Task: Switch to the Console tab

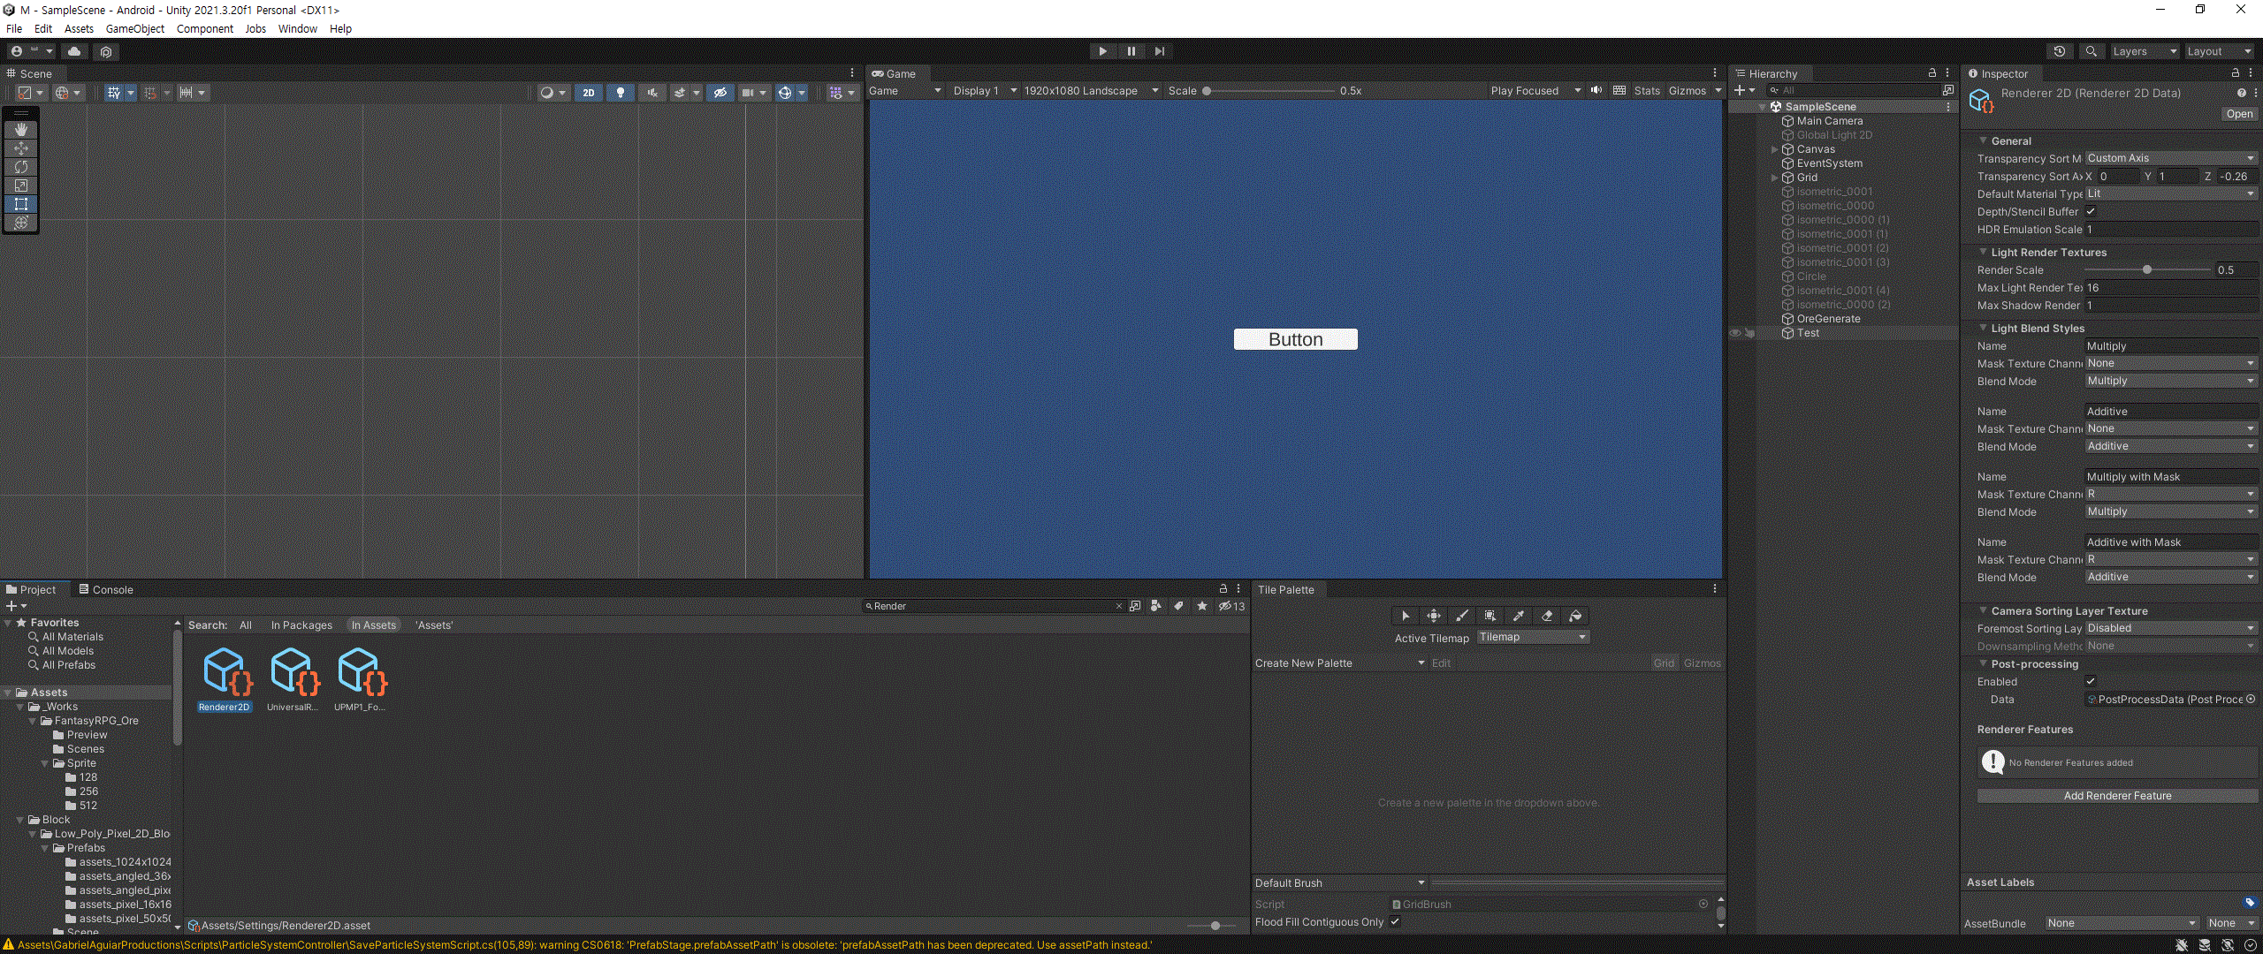Action: [106, 589]
